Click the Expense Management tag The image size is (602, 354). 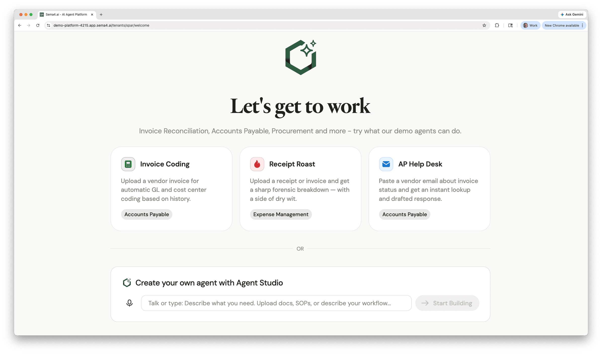click(281, 214)
